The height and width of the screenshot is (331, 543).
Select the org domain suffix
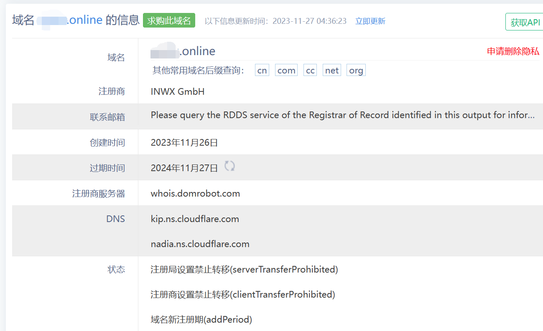pyautogui.click(x=356, y=71)
